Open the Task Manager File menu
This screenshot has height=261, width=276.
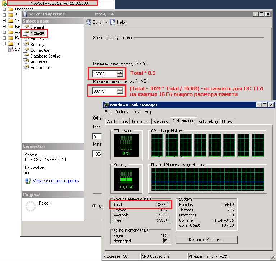(x=107, y=112)
